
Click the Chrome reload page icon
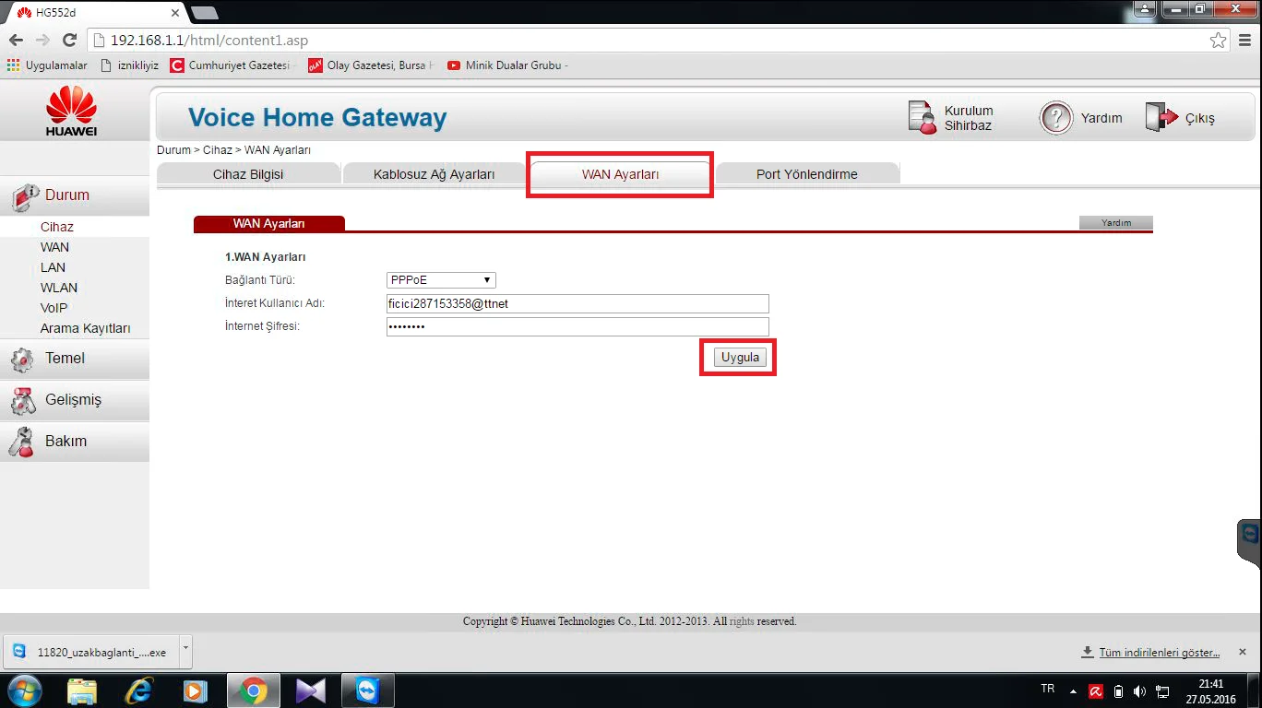pos(69,41)
